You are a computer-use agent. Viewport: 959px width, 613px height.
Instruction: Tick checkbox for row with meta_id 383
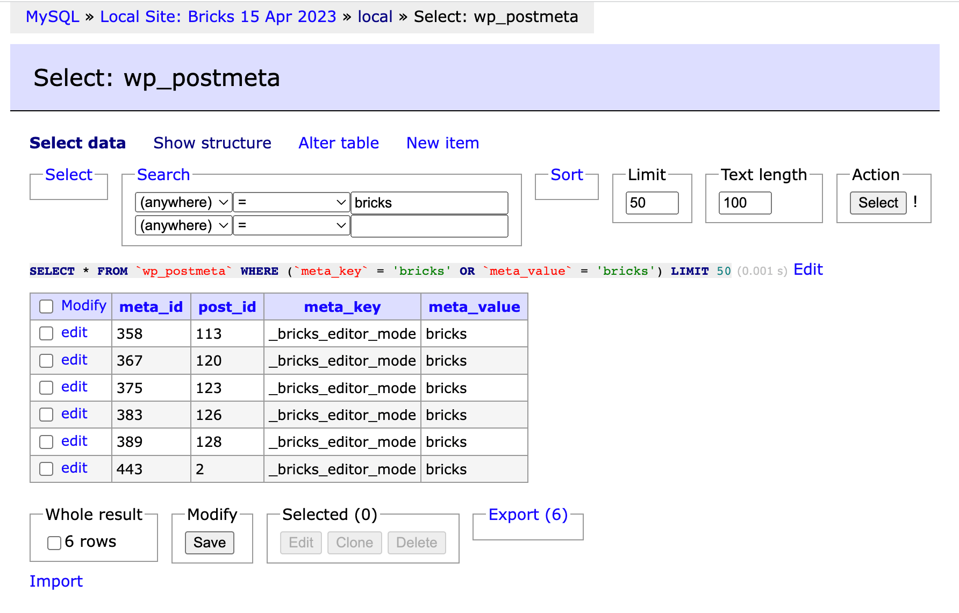coord(46,415)
